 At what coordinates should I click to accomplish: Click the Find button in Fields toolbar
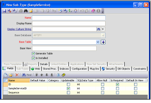pyautogui.click(x=27, y=75)
